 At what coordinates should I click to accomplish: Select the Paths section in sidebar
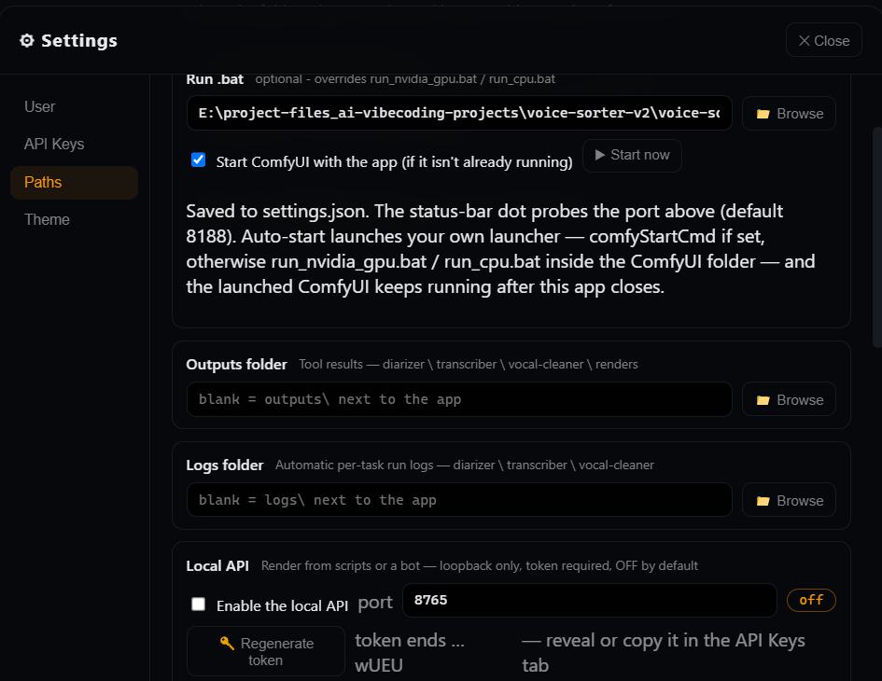(75, 182)
